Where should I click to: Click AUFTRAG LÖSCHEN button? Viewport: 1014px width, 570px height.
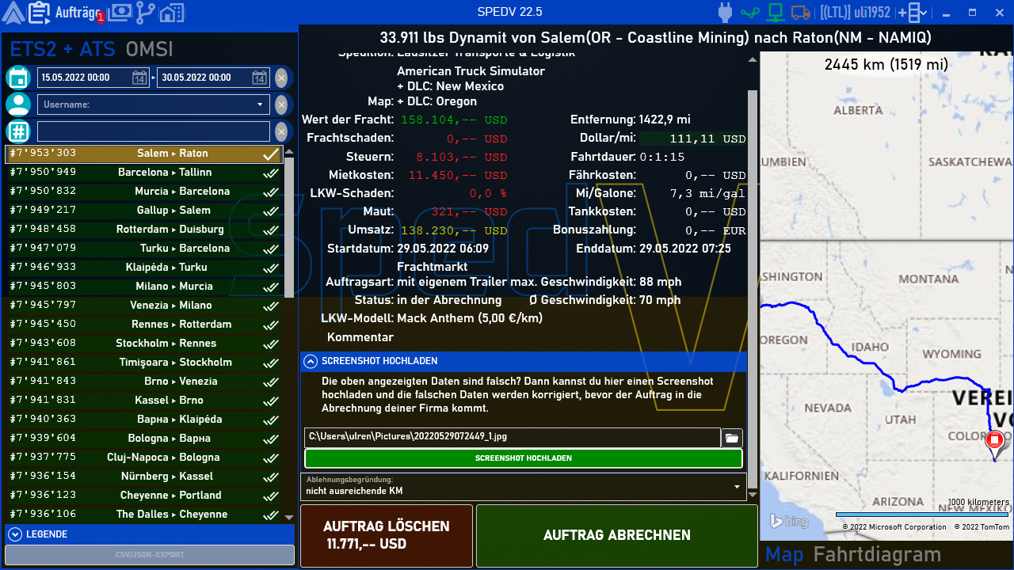tap(387, 535)
